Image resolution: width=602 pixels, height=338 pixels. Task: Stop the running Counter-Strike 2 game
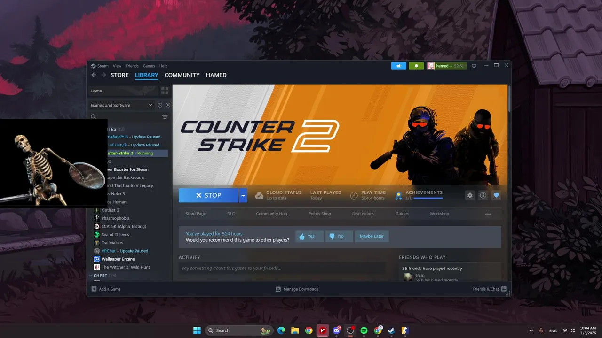click(x=208, y=195)
